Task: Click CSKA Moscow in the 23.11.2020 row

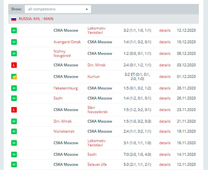Action: pos(66,110)
